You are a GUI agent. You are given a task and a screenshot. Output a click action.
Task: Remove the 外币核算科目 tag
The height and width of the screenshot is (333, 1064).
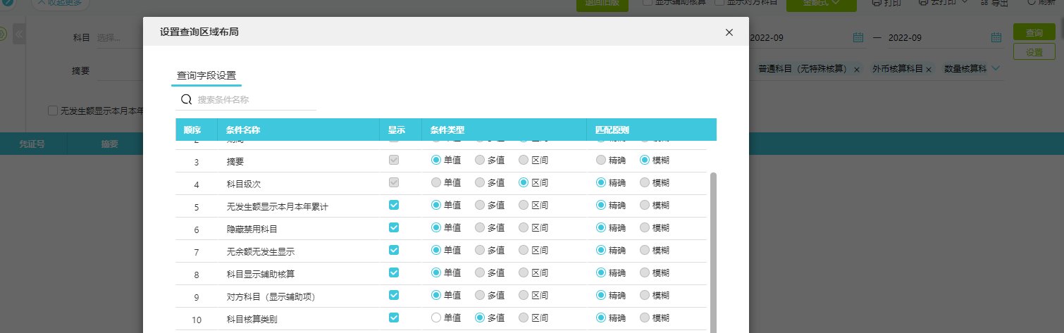(x=929, y=70)
